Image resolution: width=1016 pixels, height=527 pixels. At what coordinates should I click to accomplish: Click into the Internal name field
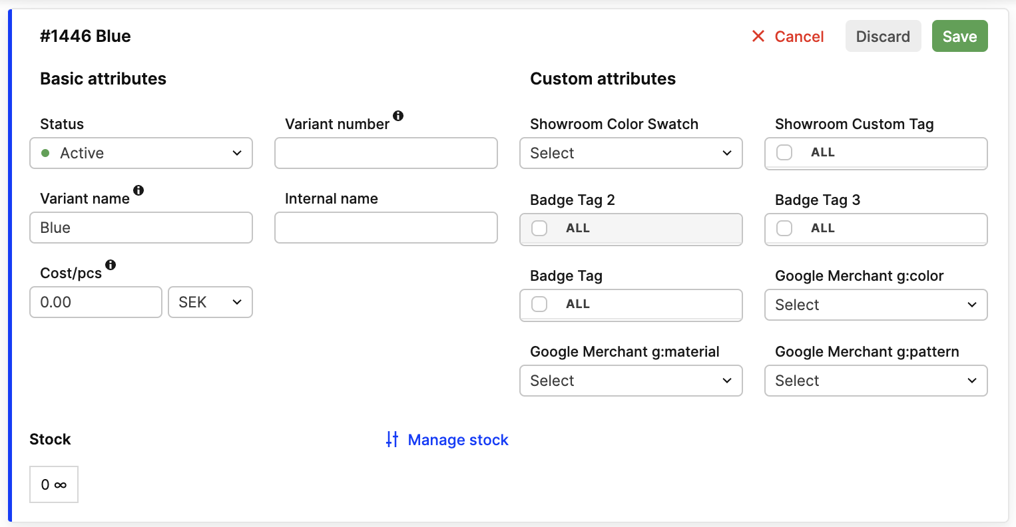coord(386,228)
